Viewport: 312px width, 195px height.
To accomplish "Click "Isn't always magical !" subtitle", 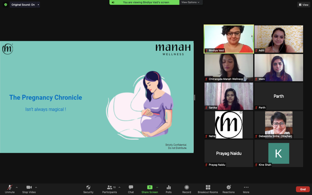I will pyautogui.click(x=46, y=109).
